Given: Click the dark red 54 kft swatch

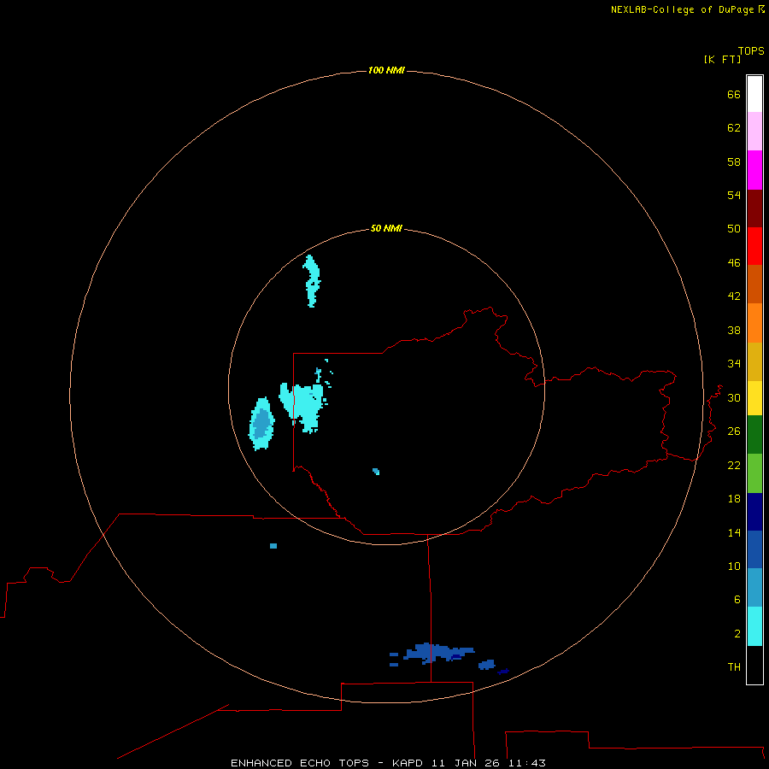Looking at the screenshot, I should click(x=754, y=208).
